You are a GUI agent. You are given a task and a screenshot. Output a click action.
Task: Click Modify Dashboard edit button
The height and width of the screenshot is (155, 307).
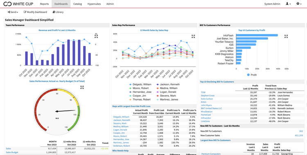pyautogui.click(x=36, y=12)
